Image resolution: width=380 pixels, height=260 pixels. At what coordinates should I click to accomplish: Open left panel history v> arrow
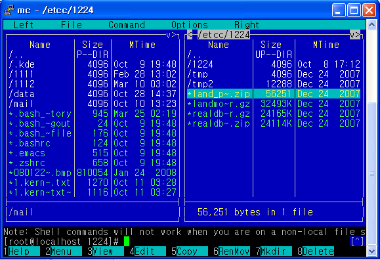coord(171,35)
